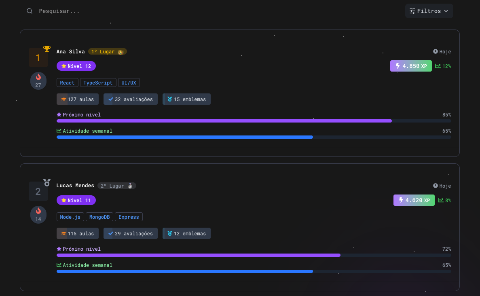This screenshot has height=296, width=480.
Task: Select the UI/UX tag
Action: [x=129, y=82]
